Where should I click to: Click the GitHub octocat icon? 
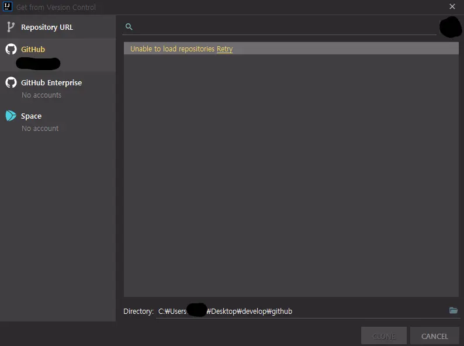tap(11, 49)
